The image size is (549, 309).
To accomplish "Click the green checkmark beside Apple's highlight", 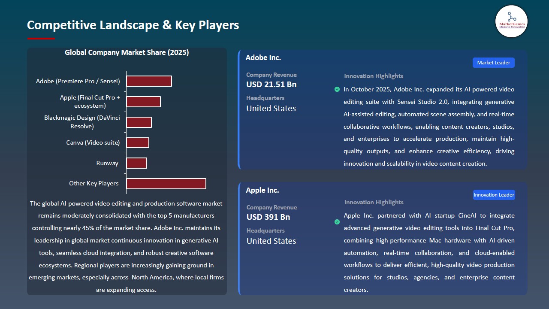I will click(x=337, y=222).
